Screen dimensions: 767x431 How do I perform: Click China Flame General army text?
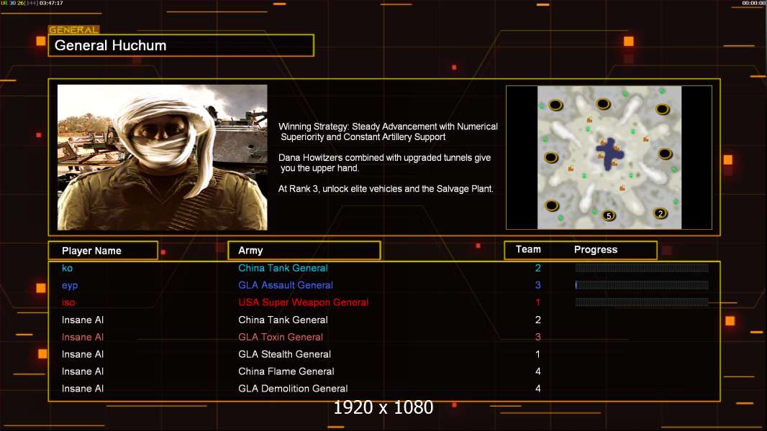pos(286,371)
